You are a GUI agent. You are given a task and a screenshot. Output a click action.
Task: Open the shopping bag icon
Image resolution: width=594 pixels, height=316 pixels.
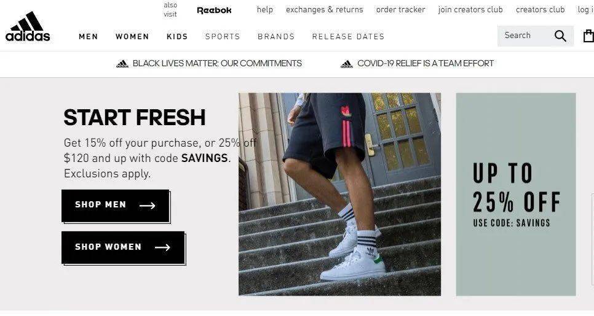[x=588, y=36]
